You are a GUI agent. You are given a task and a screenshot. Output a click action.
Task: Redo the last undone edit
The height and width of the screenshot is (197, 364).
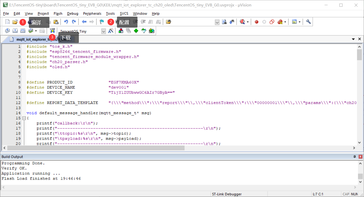coord(74,22)
